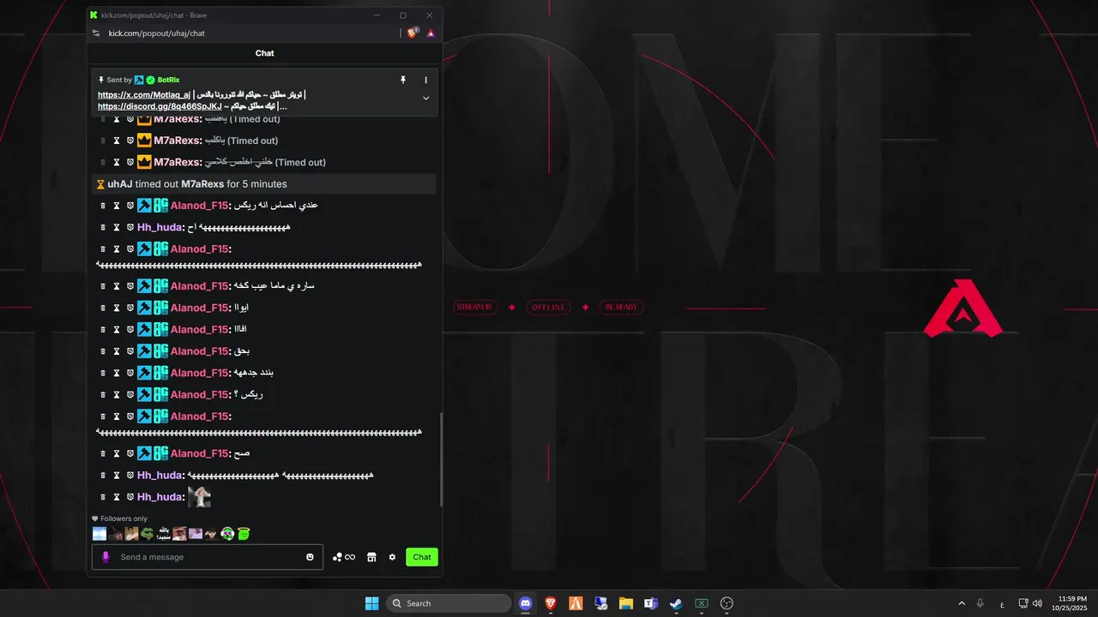Delete the Alanod_F15 message "ايواا"
This screenshot has width=1098, height=617.
click(x=103, y=308)
